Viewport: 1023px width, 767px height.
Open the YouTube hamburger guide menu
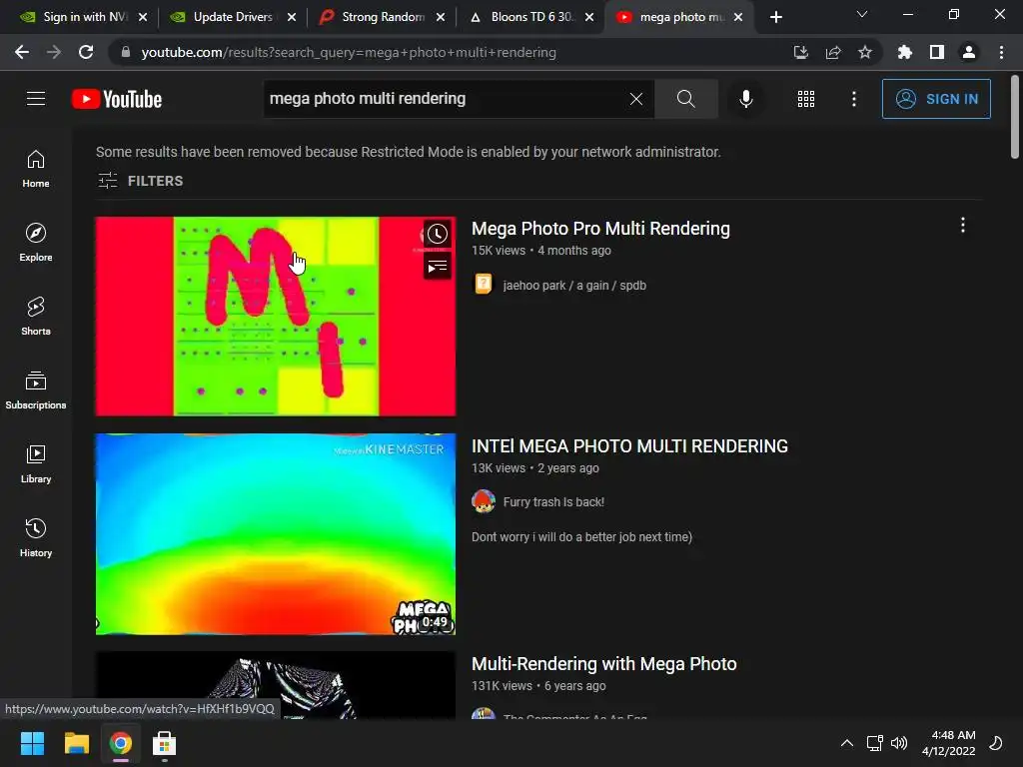pyautogui.click(x=36, y=99)
